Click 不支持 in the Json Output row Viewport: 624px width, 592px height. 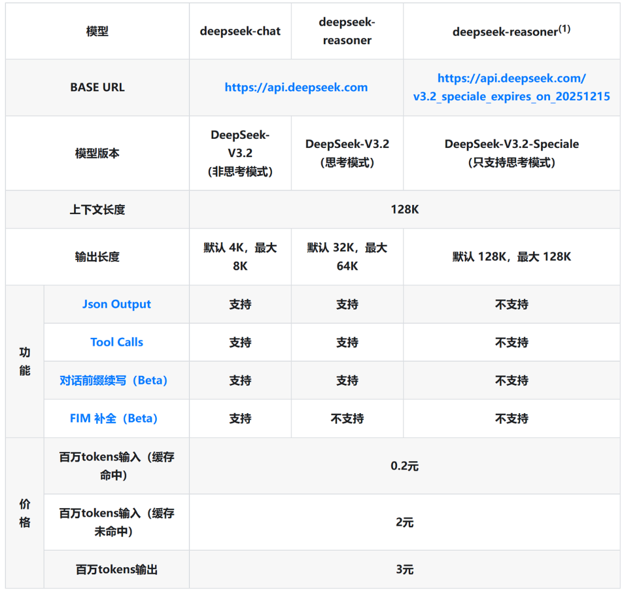(x=511, y=305)
